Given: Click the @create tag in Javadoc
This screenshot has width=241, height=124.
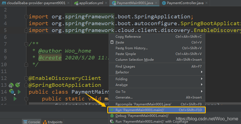Looking at the screenshot, I should click(50, 58).
